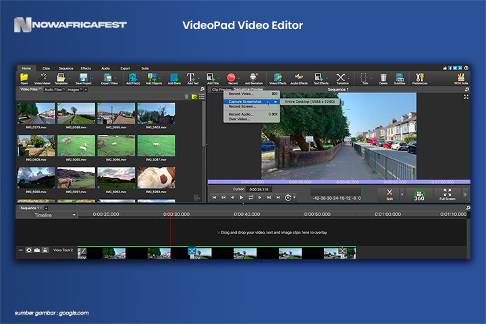The width and height of the screenshot is (486, 324).
Task: Click the Add Text tool
Action: pyautogui.click(x=191, y=78)
